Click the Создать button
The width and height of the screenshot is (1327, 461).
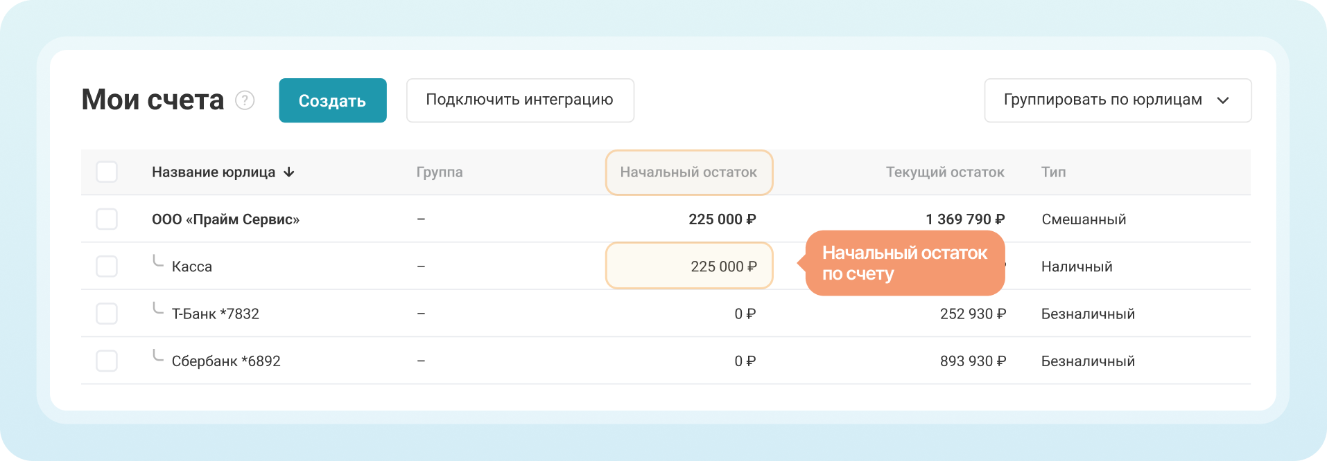point(333,100)
